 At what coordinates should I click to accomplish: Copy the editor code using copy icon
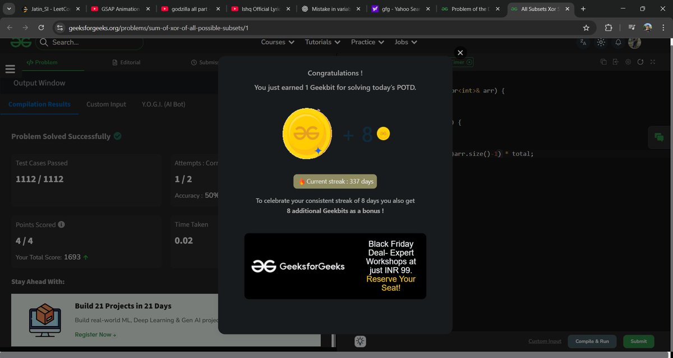pyautogui.click(x=603, y=62)
